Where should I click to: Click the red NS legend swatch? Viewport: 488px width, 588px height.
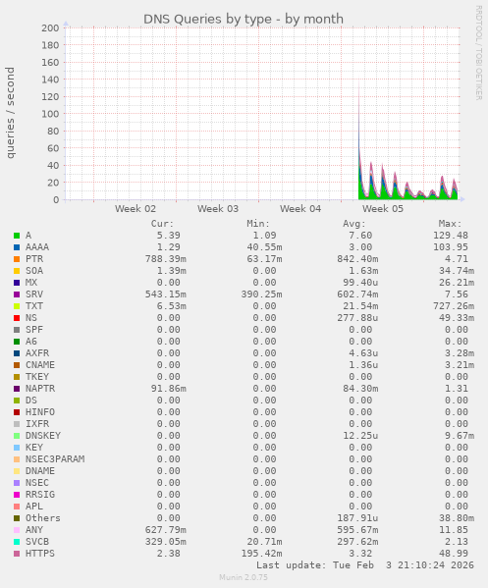click(17, 318)
